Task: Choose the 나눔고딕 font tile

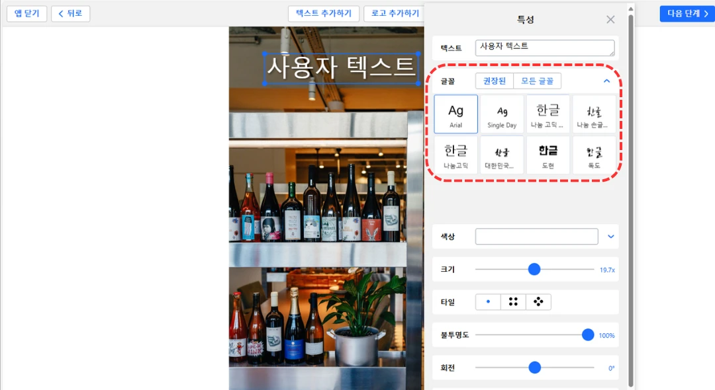Action: 455,155
